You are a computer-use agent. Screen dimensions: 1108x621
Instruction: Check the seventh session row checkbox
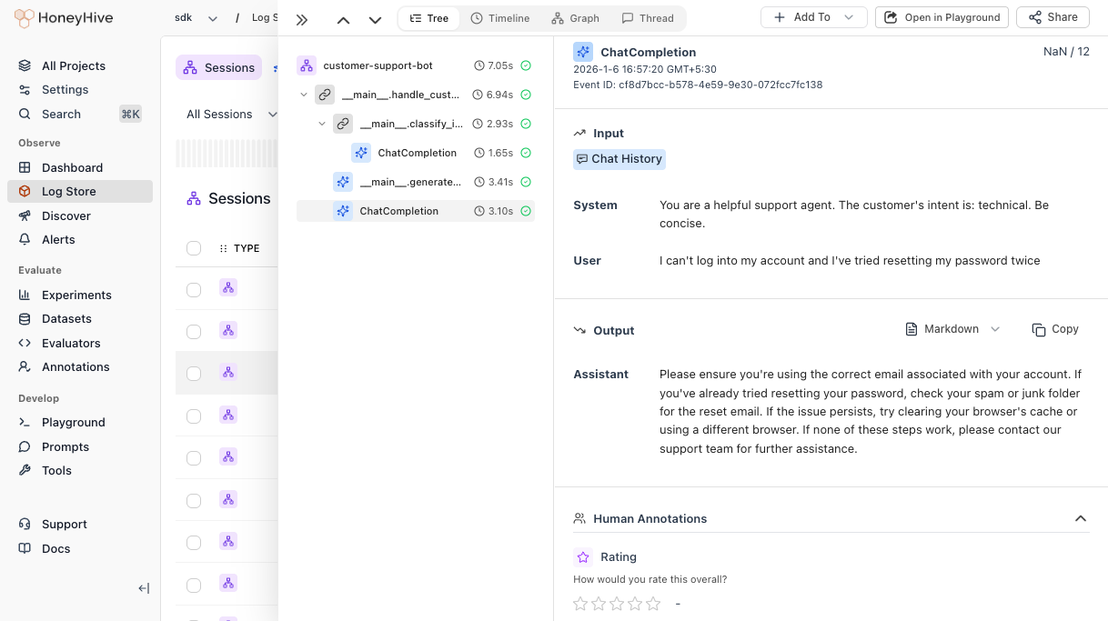tap(194, 542)
